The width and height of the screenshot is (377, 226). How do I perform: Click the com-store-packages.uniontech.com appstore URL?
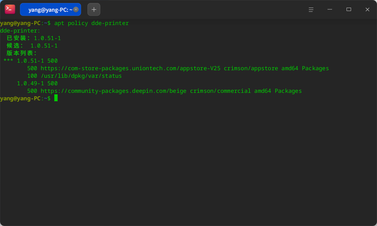131,68
